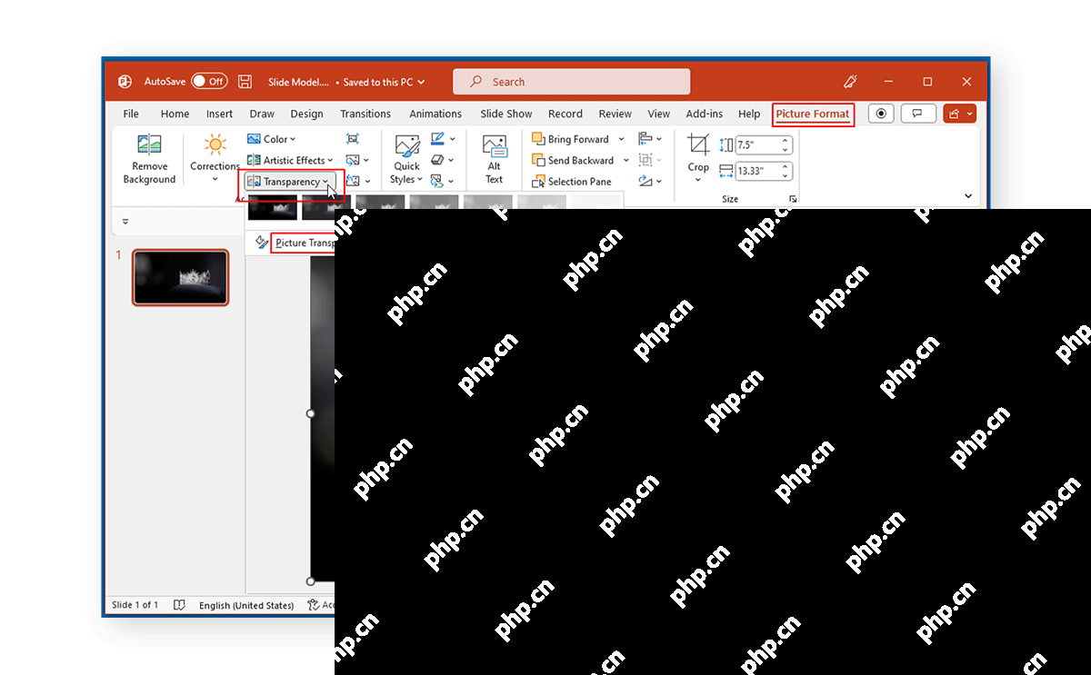The image size is (1091, 675).
Task: Increase height with the up spinner arrow
Action: (x=786, y=141)
